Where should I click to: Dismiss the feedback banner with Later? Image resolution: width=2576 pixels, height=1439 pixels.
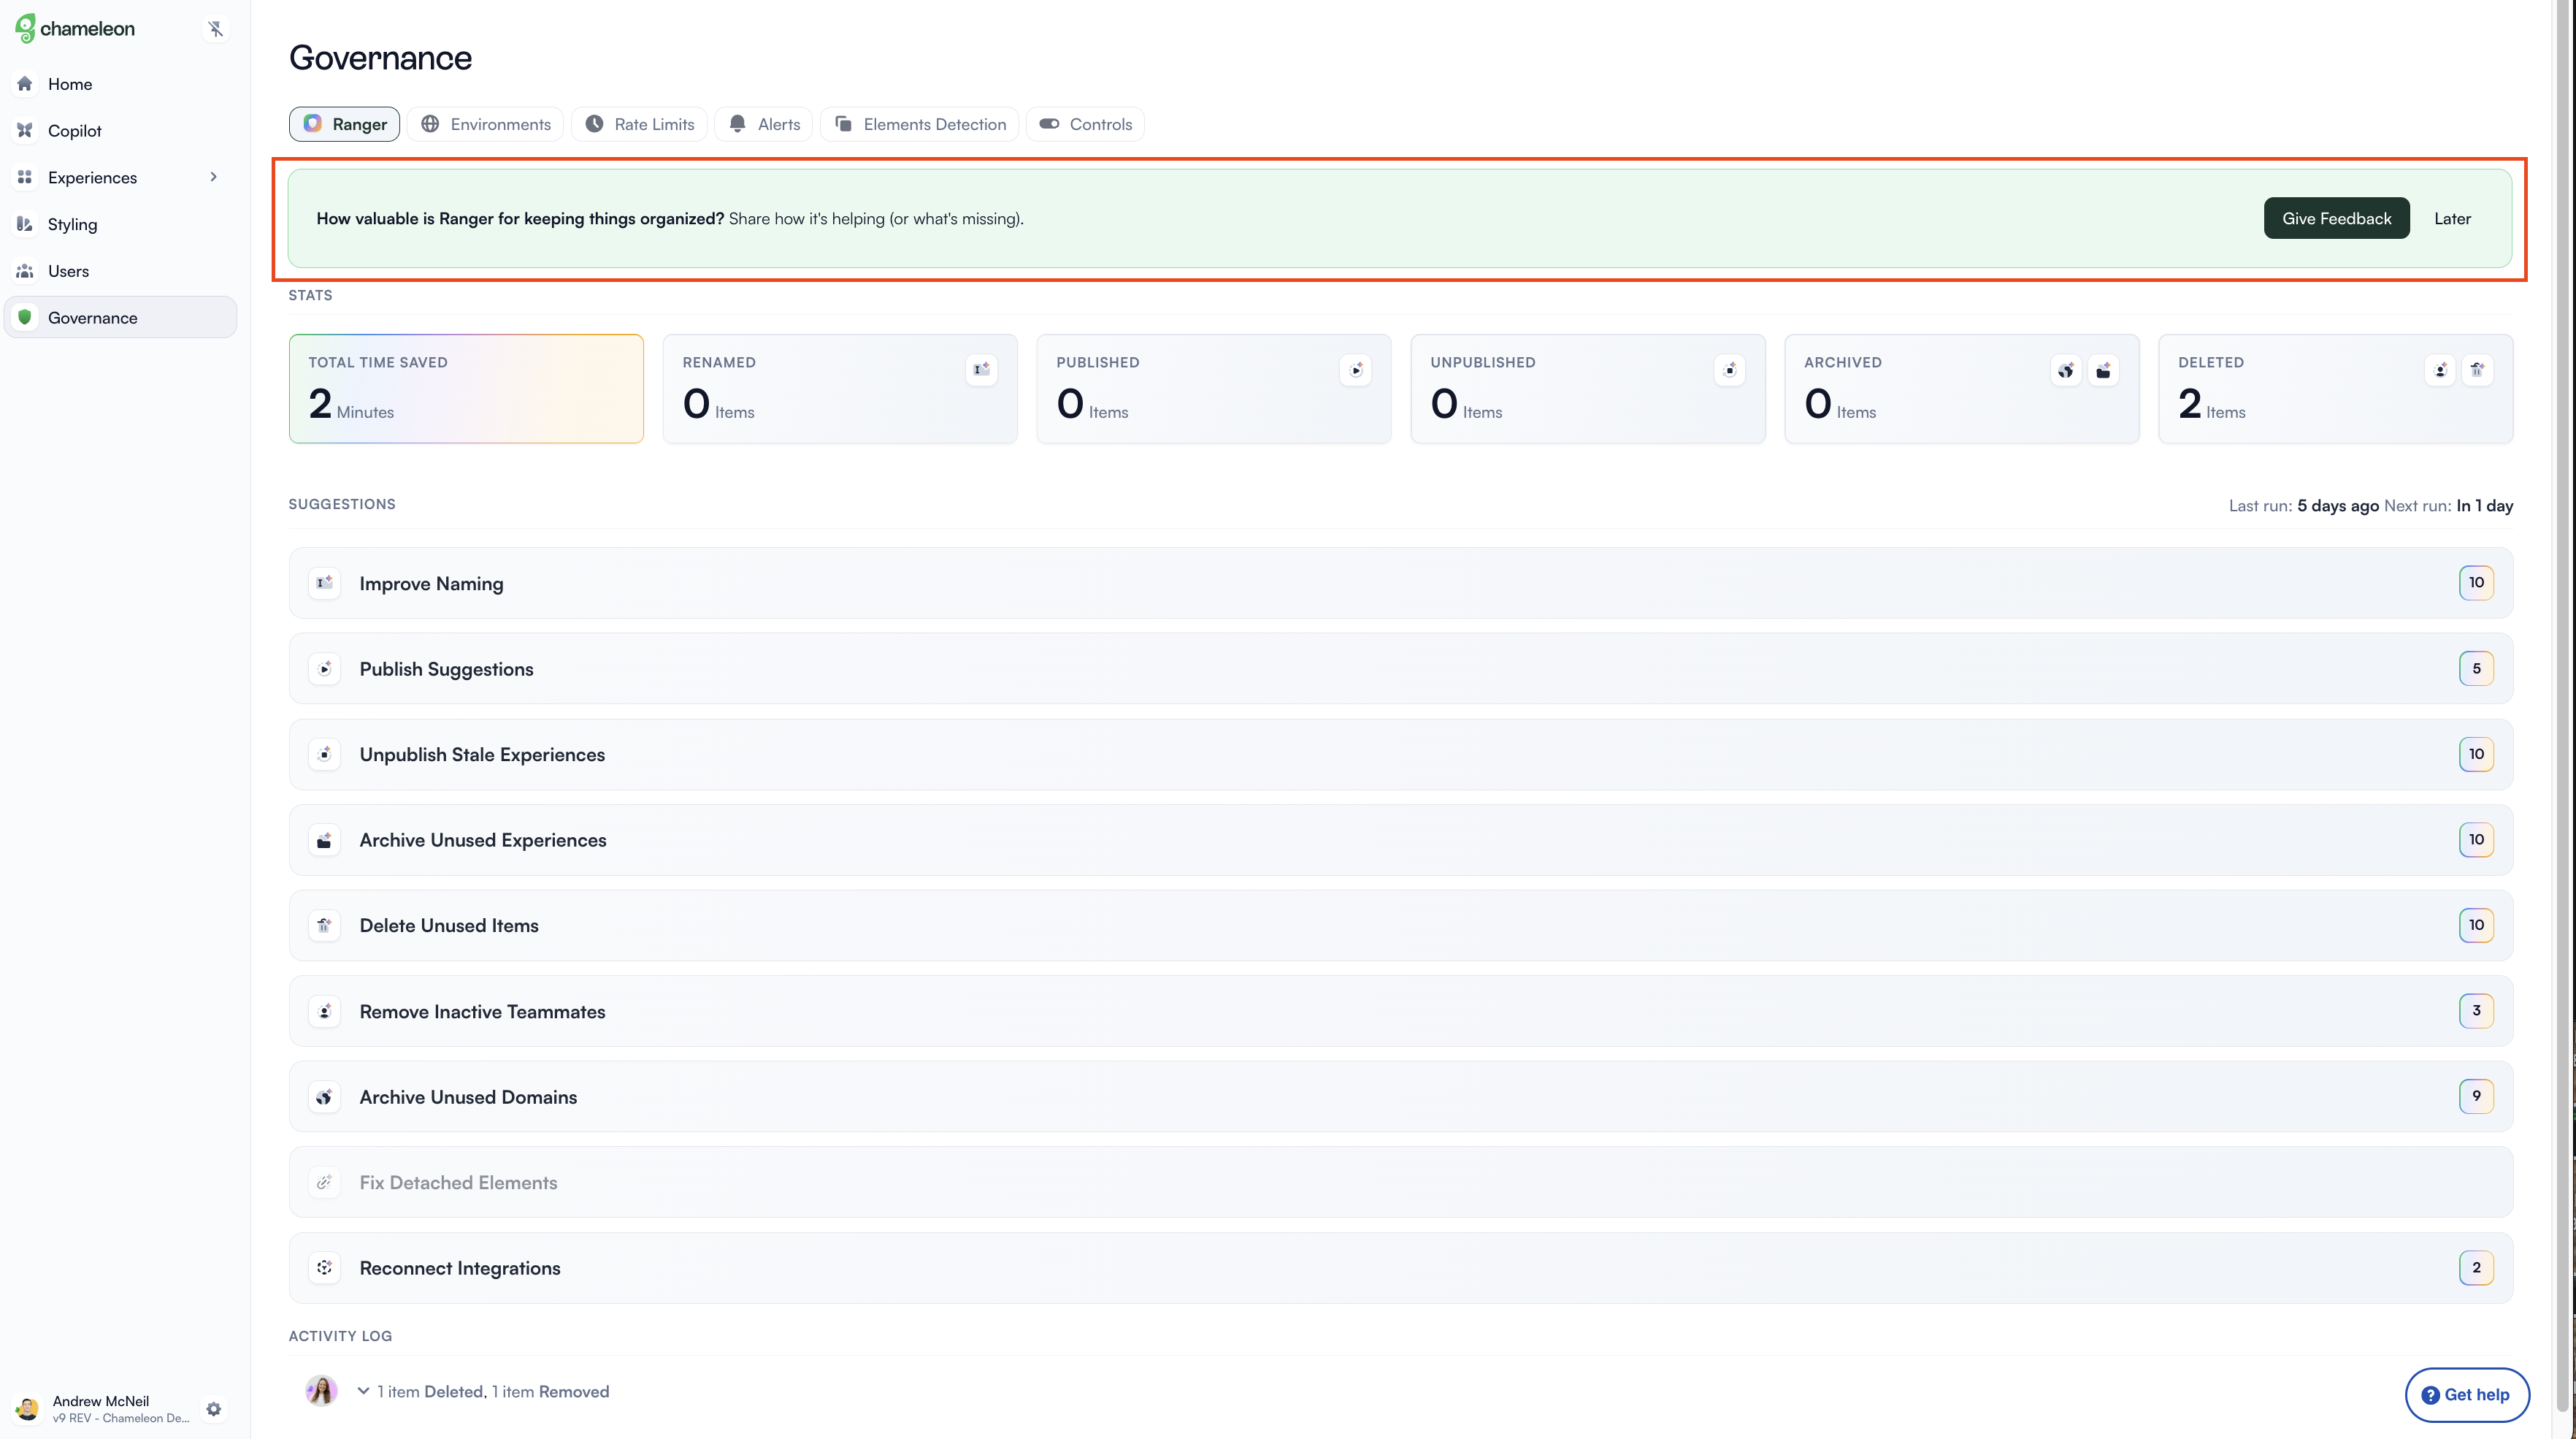point(2452,217)
